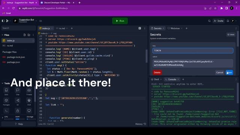Image resolution: width=240 pixels, height=135 pixels.
Task: Run the repl
Action: 120,21
